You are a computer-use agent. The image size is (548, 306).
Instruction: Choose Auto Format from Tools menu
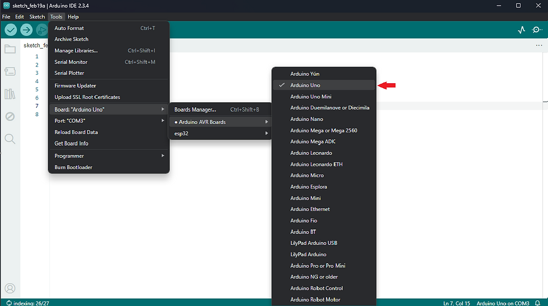108,28
